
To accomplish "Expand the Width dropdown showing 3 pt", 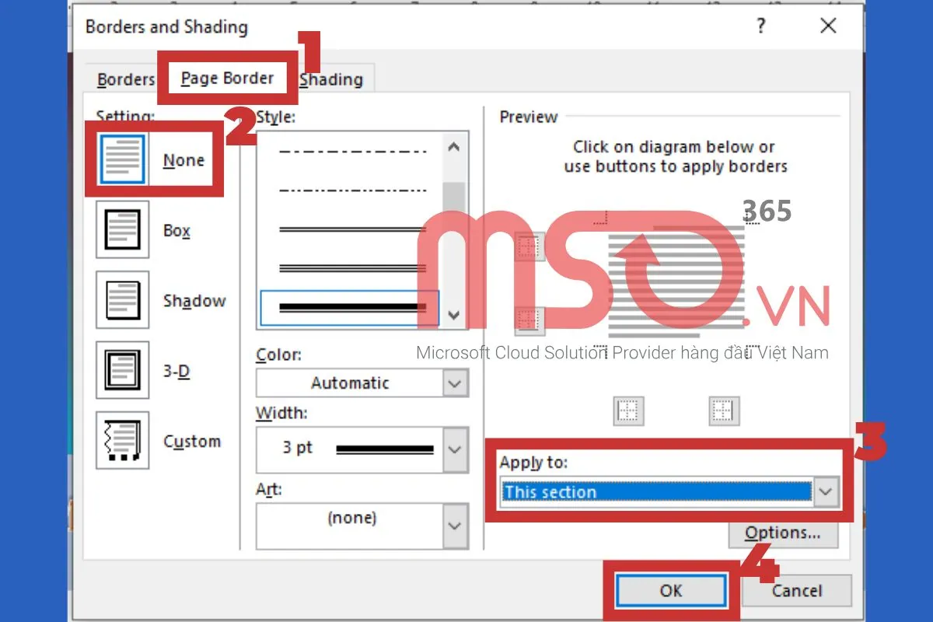I will pos(455,449).
